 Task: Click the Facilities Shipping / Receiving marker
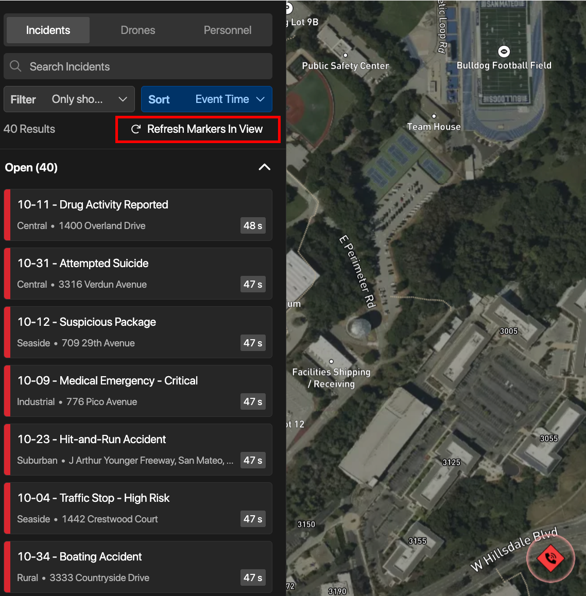pos(331,361)
